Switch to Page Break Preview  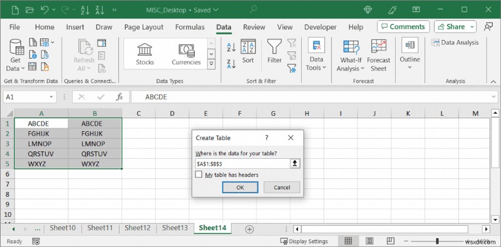pyautogui.click(x=390, y=241)
